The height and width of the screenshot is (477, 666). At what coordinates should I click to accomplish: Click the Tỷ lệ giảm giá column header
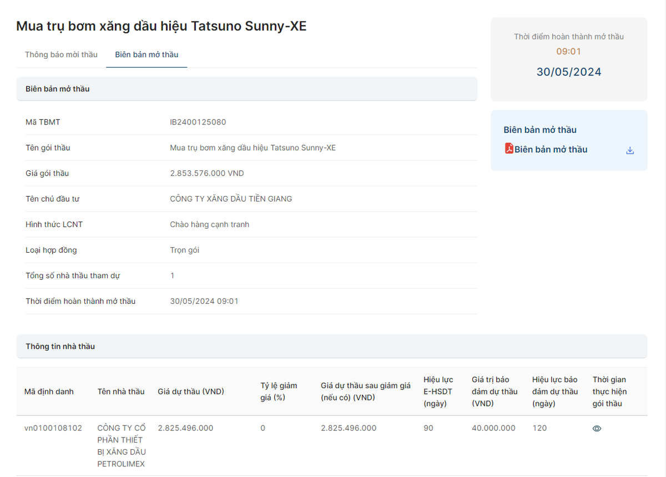point(279,391)
